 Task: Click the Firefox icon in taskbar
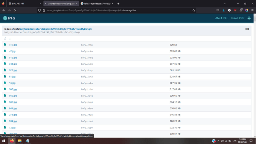click(12, 141)
